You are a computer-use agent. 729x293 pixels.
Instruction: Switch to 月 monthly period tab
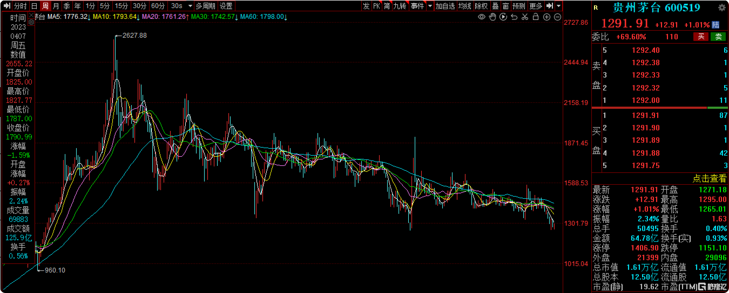point(56,6)
